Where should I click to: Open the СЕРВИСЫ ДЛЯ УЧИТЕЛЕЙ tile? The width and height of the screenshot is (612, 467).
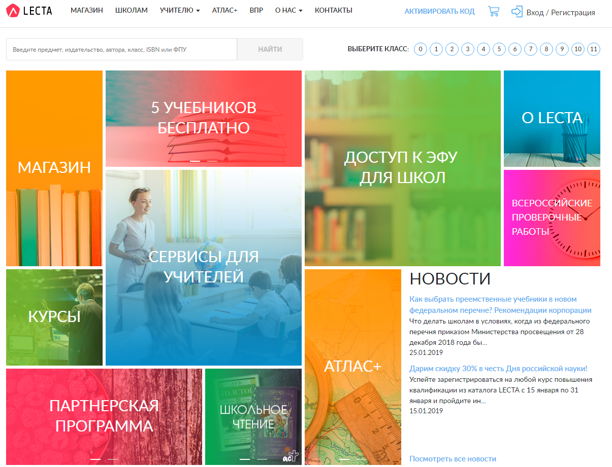[204, 268]
